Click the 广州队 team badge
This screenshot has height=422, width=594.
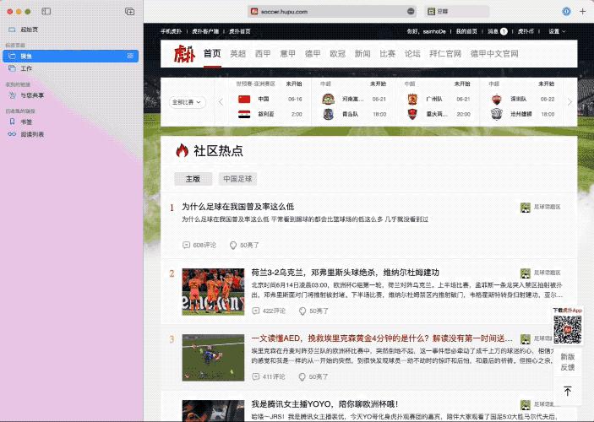412,99
